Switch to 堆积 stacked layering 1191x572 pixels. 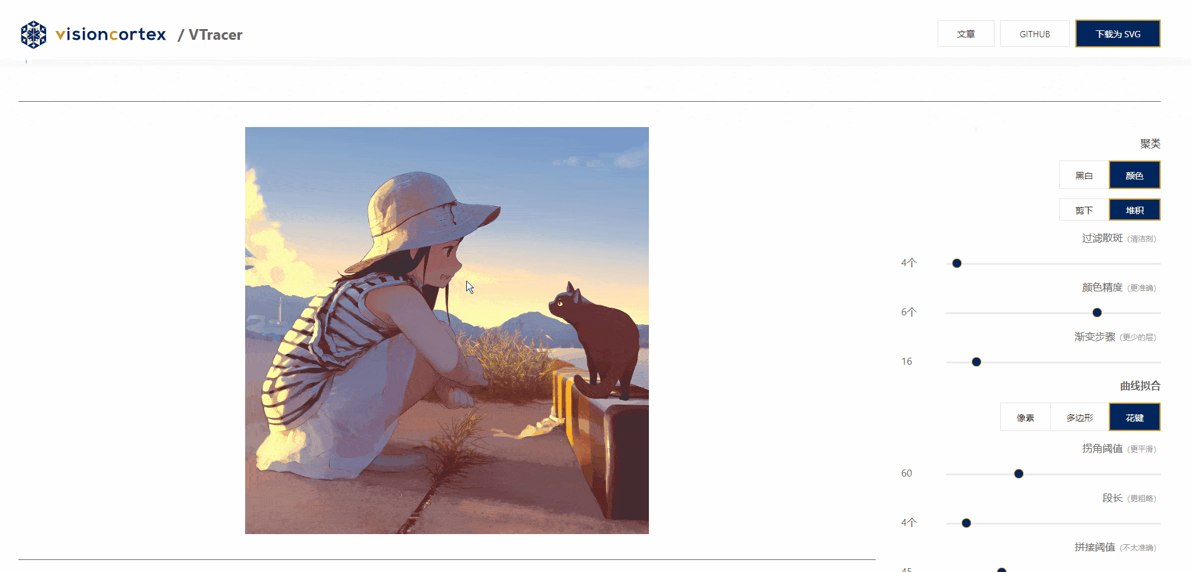point(1134,210)
